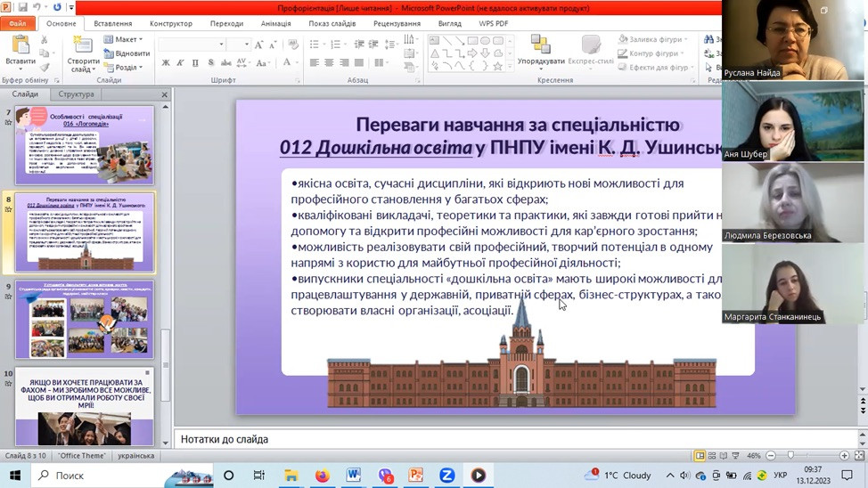The width and height of the screenshot is (868, 488).
Task: Click the Firefox icon in the taskbar
Action: 322,476
